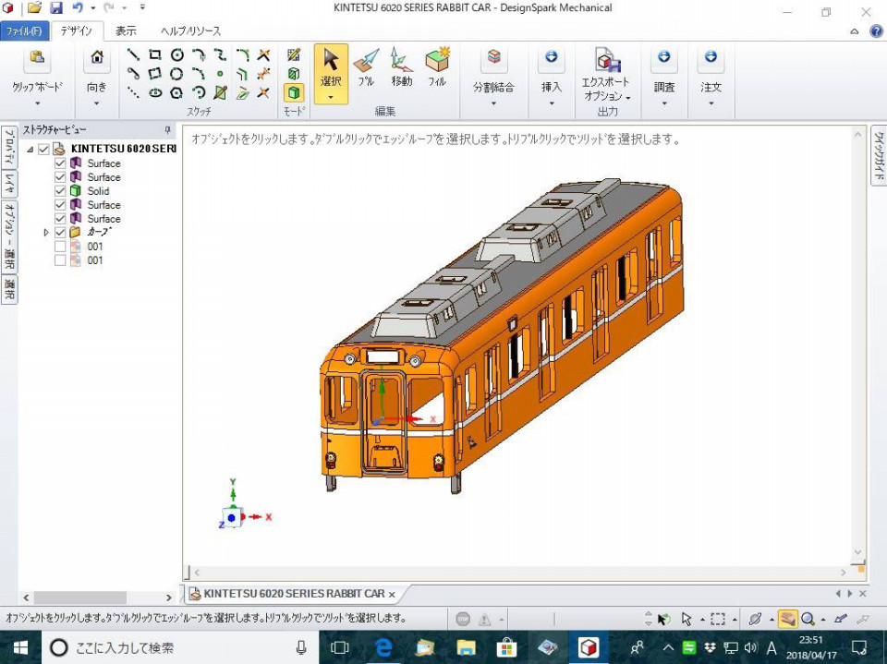Select the Three-Point Rectangle tool
Image resolution: width=887 pixels, height=664 pixels.
154,74
